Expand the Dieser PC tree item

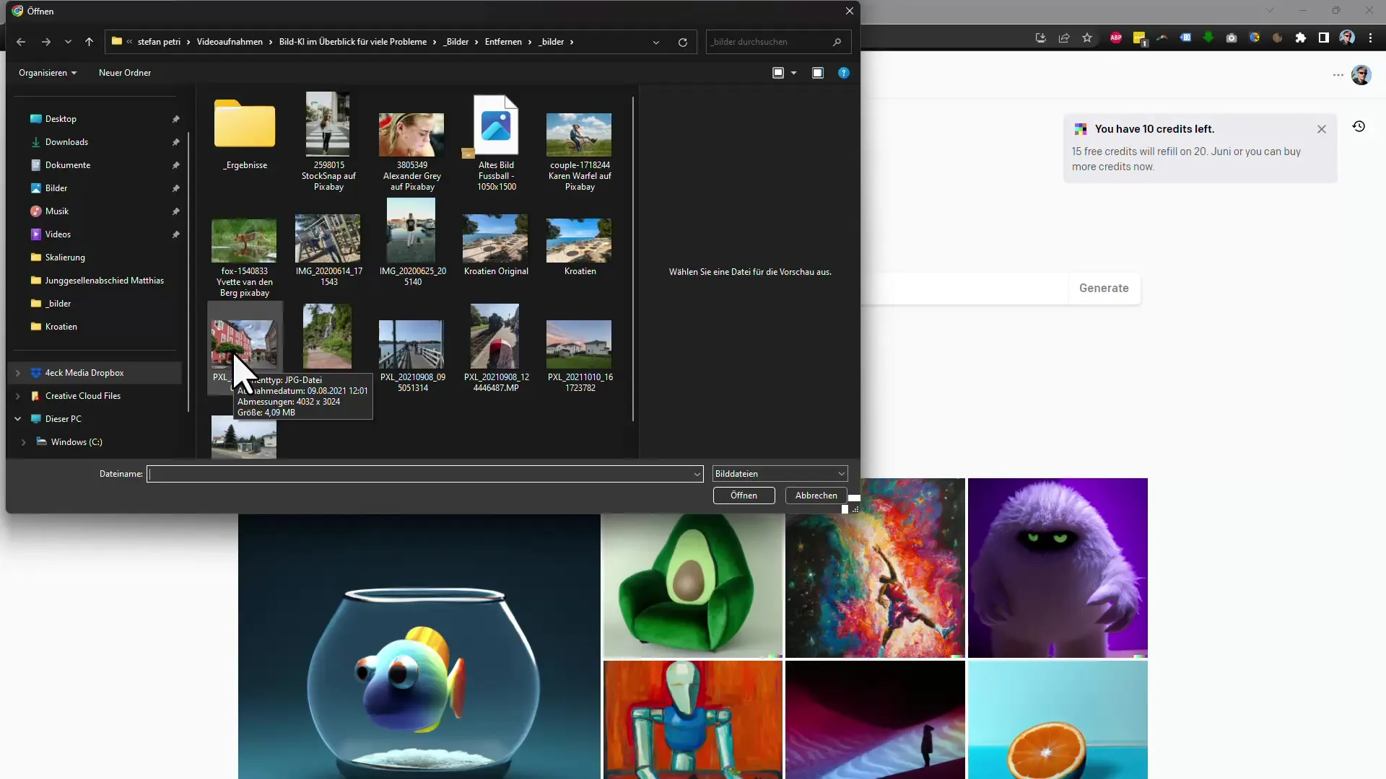[x=17, y=418]
